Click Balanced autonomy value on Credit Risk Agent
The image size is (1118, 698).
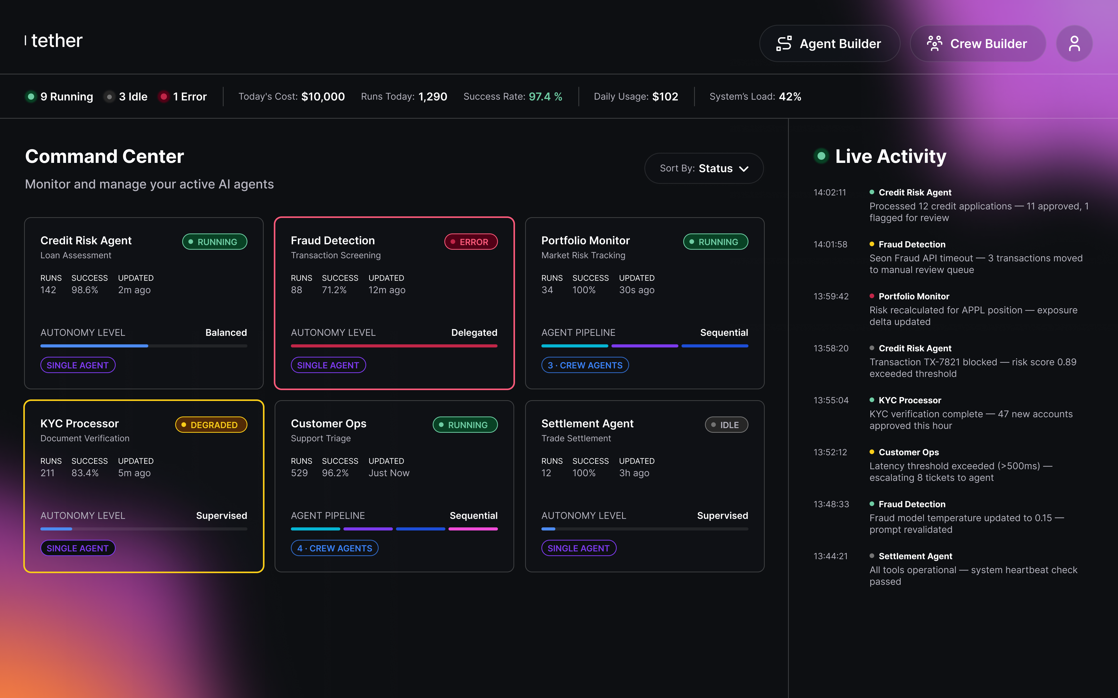(x=226, y=332)
